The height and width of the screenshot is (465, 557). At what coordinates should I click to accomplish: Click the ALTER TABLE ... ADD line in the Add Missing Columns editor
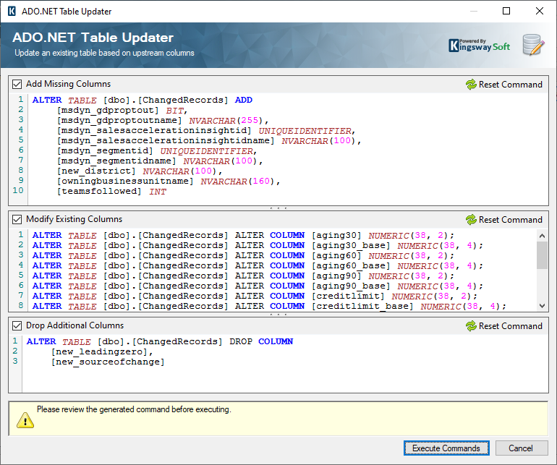(142, 101)
